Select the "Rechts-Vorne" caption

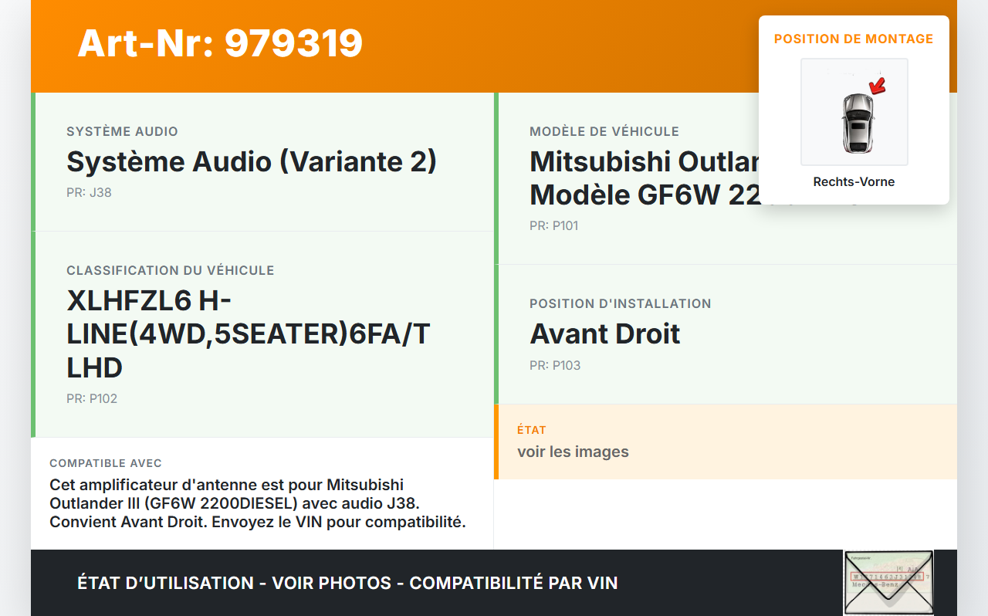point(854,182)
